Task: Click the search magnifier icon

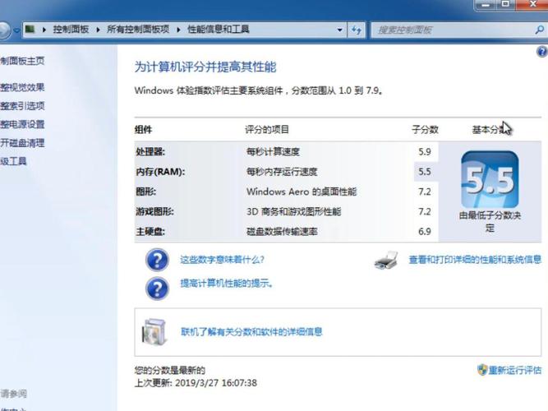Action: pyautogui.click(x=540, y=30)
